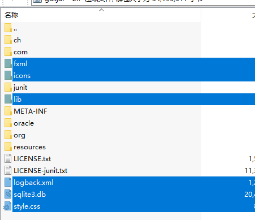The width and height of the screenshot is (255, 220).
Task: Select the ch folder icon
Action: click(x=8, y=40)
